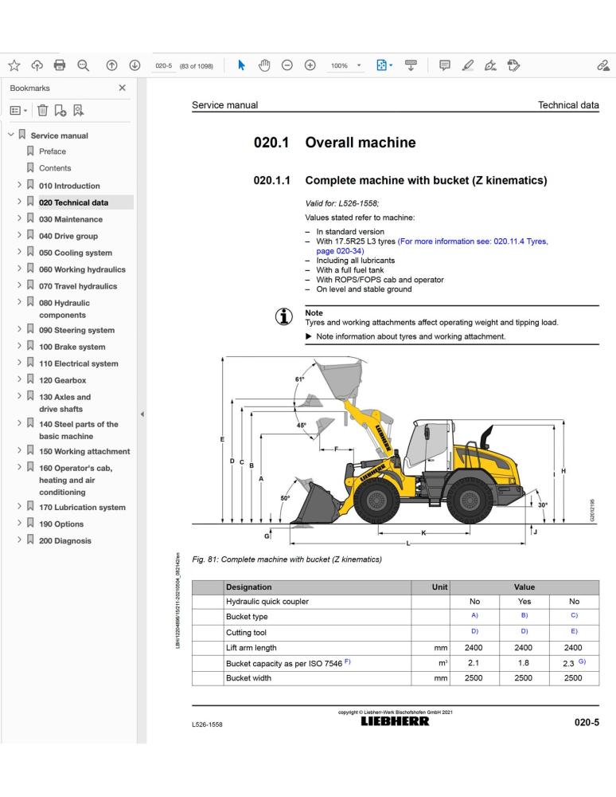This screenshot has width=616, height=797.
Task: Click bucket type footnote link B)
Action: tap(524, 615)
